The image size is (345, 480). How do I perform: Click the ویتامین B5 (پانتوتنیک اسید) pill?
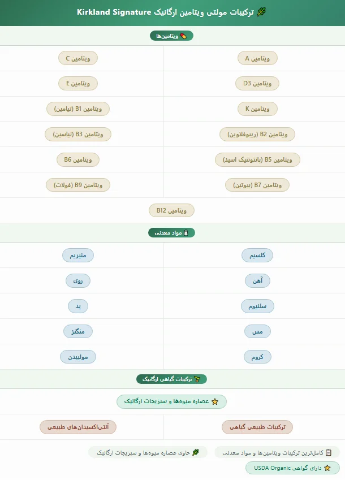coord(257,160)
